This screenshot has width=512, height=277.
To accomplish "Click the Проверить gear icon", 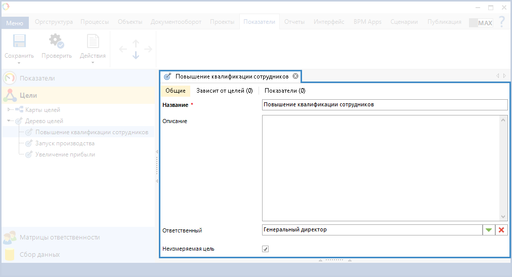I will pyautogui.click(x=56, y=42).
